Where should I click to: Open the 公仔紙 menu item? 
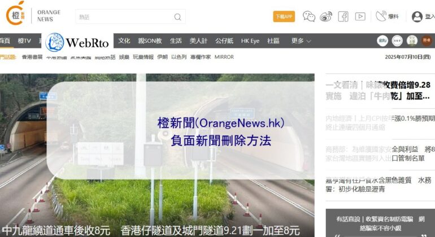tap(224, 41)
